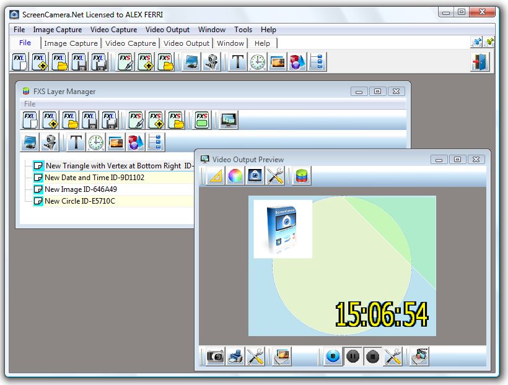This screenshot has height=385, width=508.
Task: Click the webcam icon in the main toolbar
Action: [x=212, y=62]
